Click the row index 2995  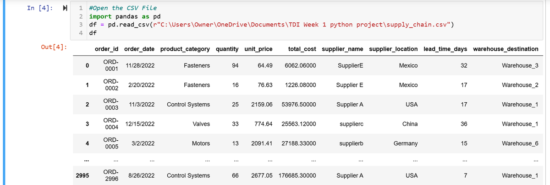(x=82, y=175)
